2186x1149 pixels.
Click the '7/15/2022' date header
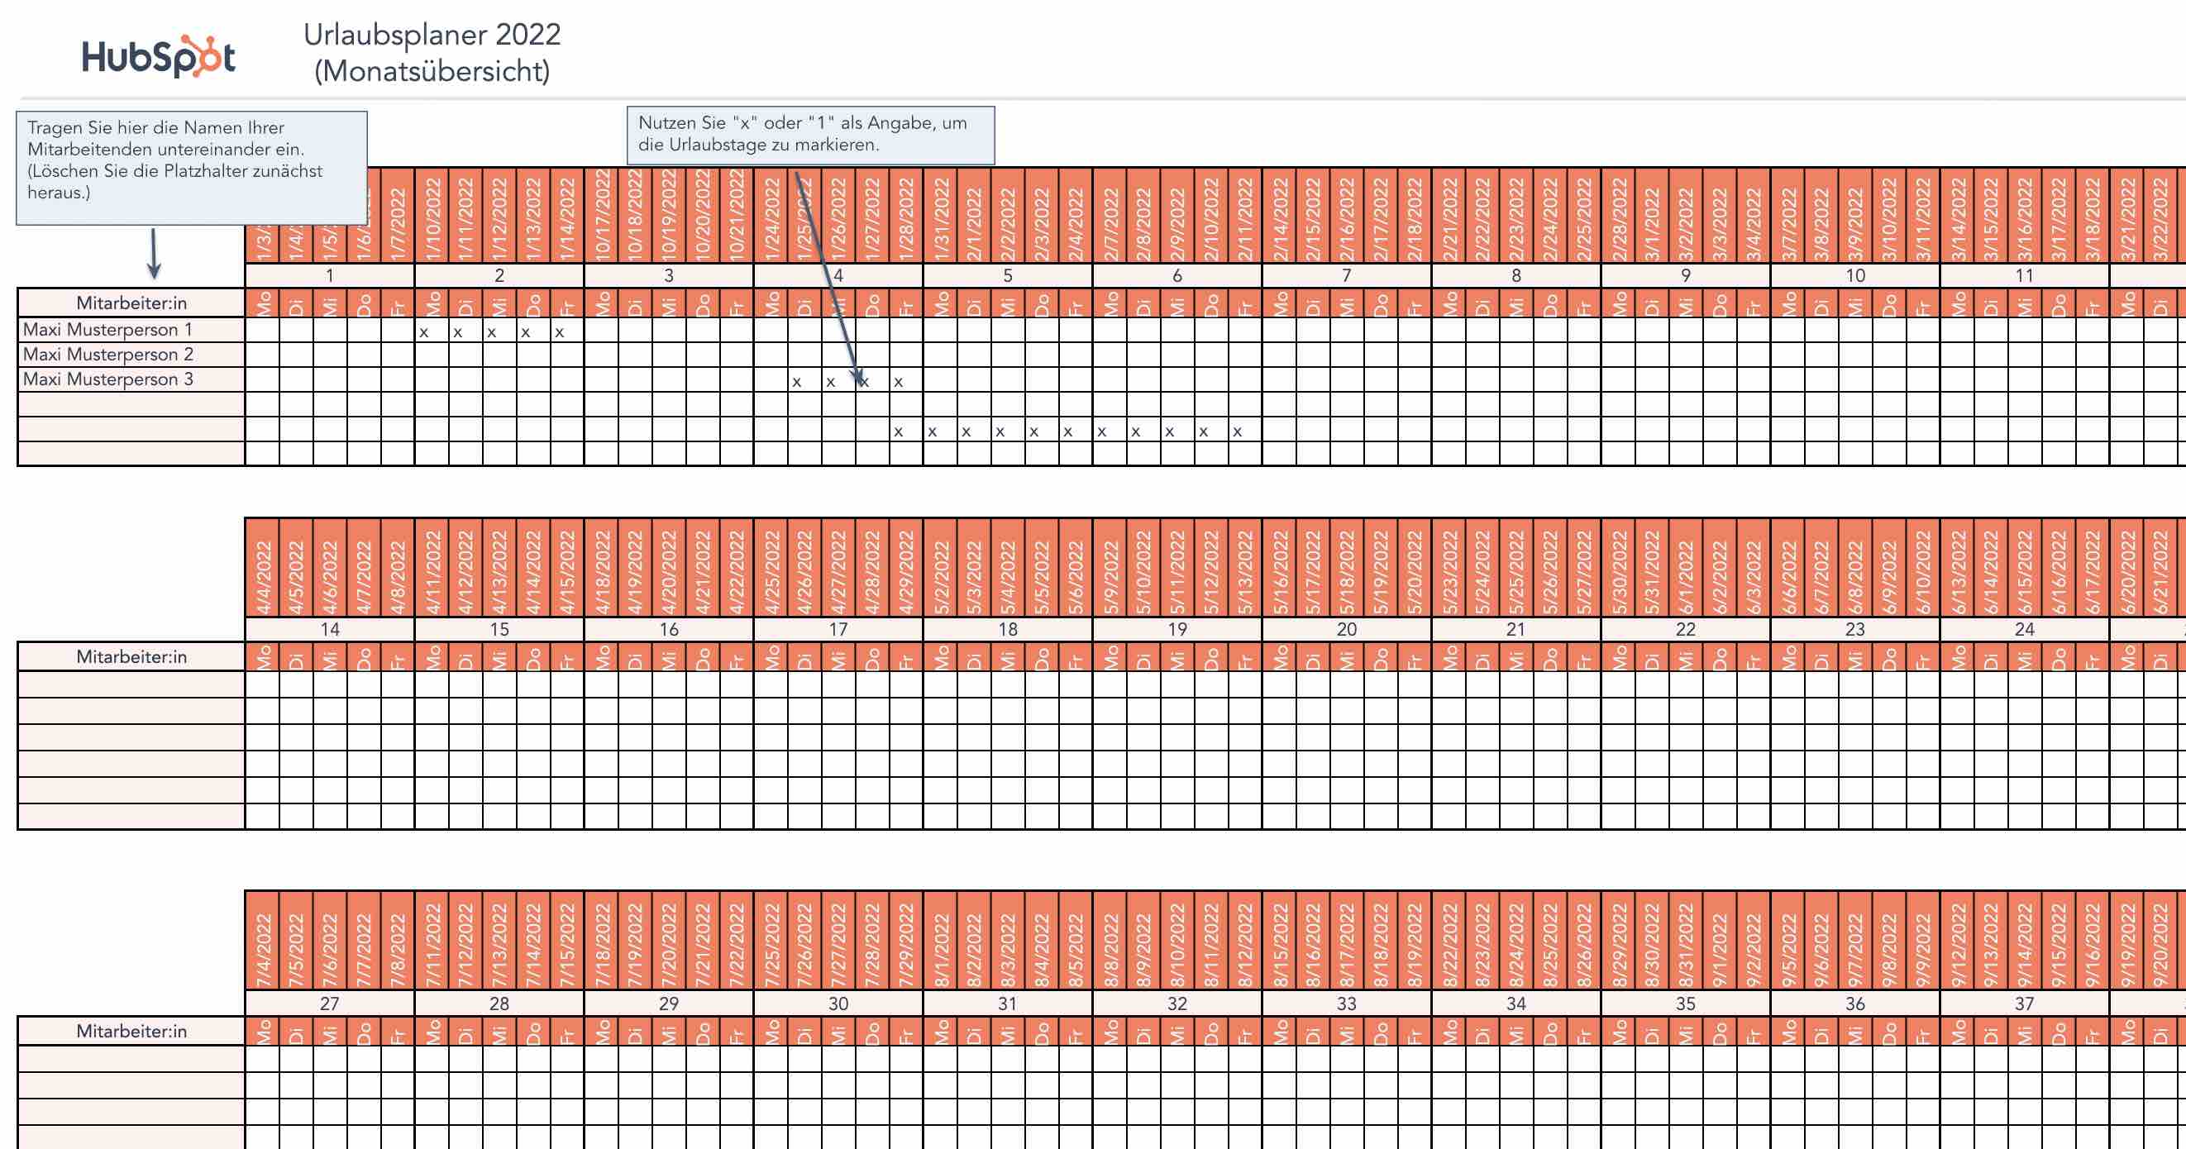(567, 941)
